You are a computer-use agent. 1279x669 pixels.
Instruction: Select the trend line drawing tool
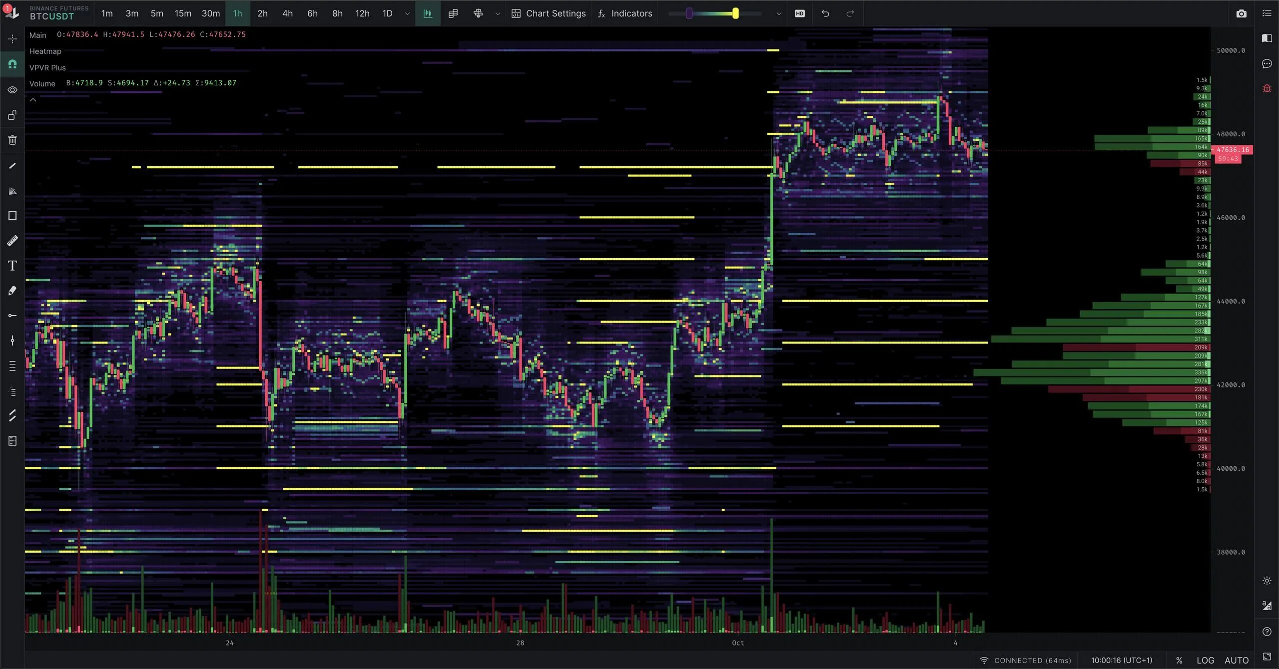(x=12, y=166)
